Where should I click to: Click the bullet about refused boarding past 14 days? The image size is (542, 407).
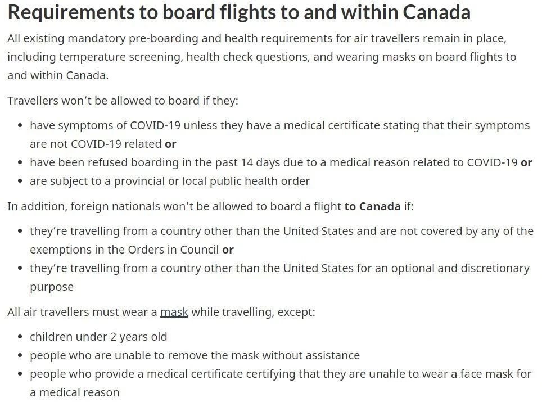click(x=281, y=162)
